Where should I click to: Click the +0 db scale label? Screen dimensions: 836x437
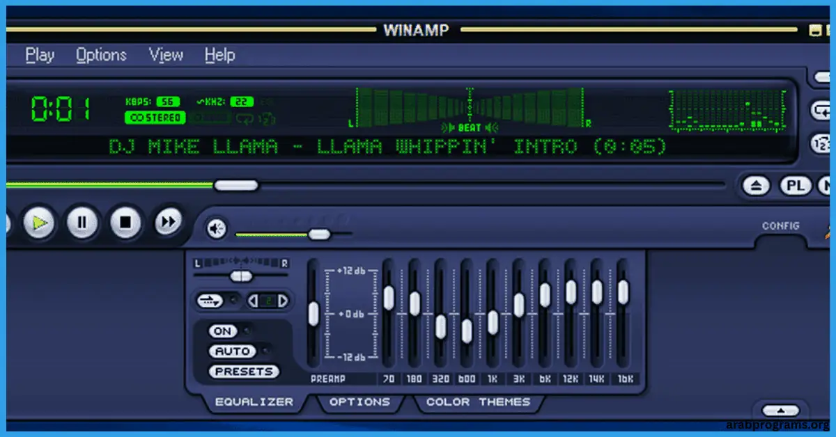(x=350, y=314)
